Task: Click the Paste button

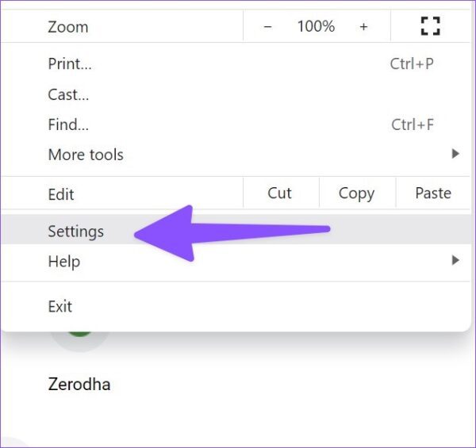Action: click(433, 193)
